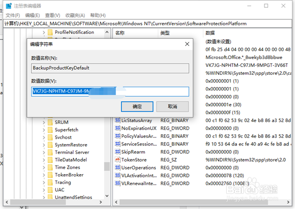This screenshot has height=209, width=295.
Task: Select the SkipRearm DWORD icon
Action: pyautogui.click(x=118, y=152)
